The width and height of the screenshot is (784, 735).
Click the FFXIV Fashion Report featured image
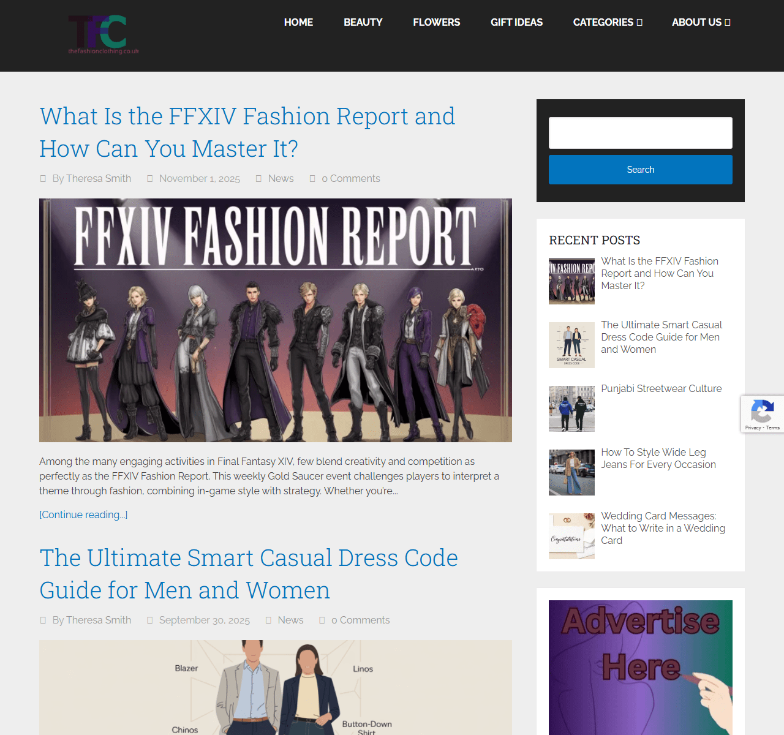(x=276, y=320)
